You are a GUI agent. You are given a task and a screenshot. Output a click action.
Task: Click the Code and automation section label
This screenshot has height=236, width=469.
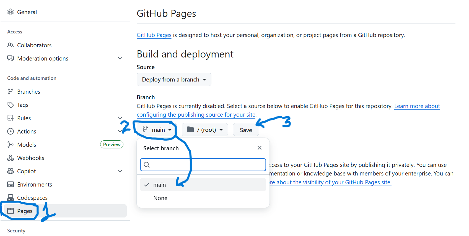click(32, 78)
